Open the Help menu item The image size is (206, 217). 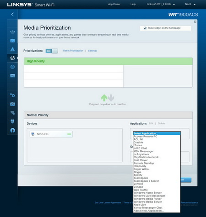[133, 4]
